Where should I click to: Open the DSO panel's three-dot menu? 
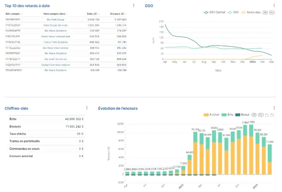click(x=274, y=5)
